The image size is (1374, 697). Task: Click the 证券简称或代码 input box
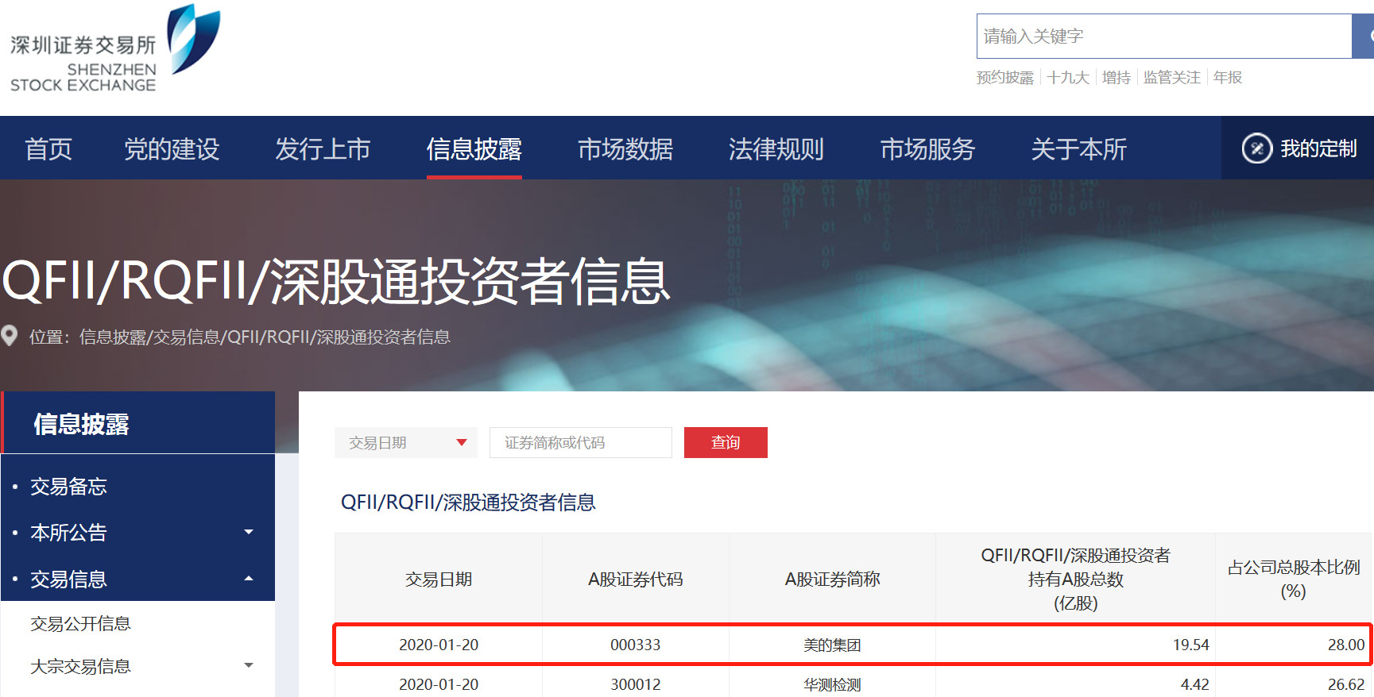click(x=580, y=442)
